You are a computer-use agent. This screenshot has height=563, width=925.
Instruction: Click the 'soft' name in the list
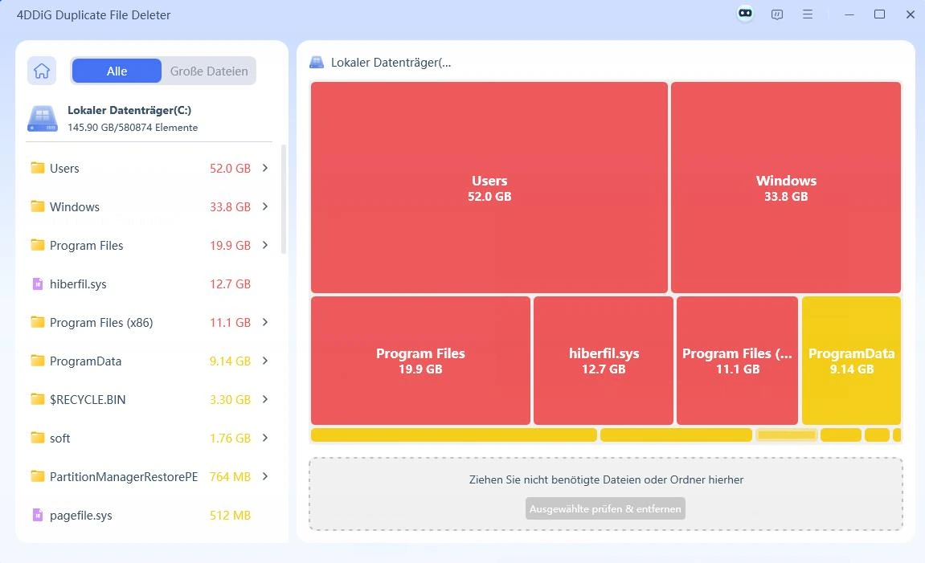click(x=59, y=438)
